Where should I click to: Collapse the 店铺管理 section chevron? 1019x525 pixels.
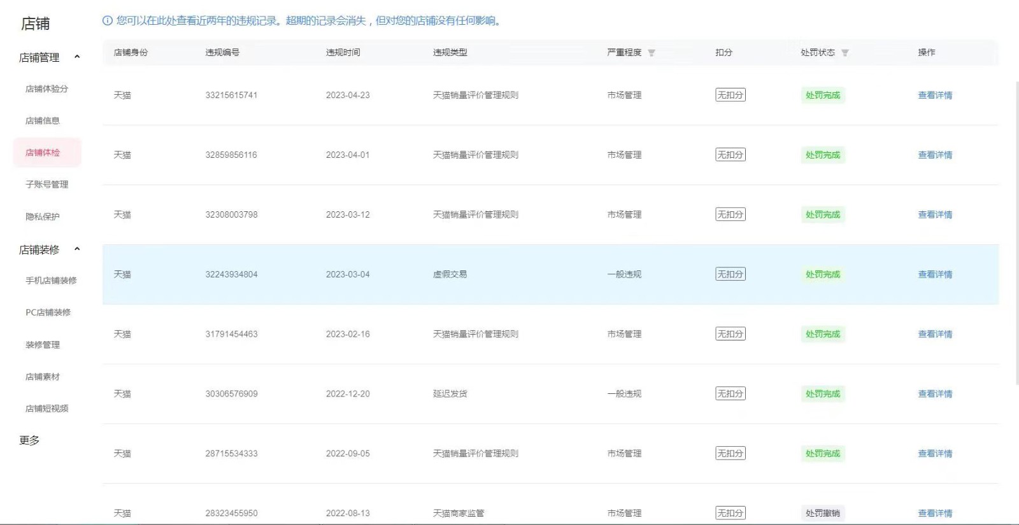tap(77, 57)
